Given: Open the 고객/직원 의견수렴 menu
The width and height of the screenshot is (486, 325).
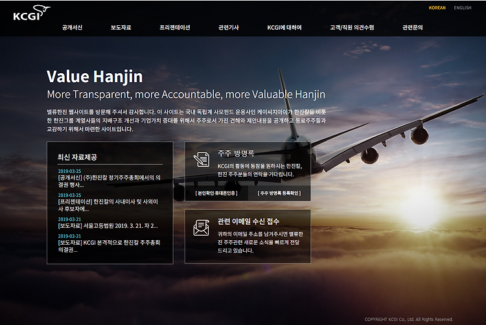Looking at the screenshot, I should pyautogui.click(x=352, y=28).
